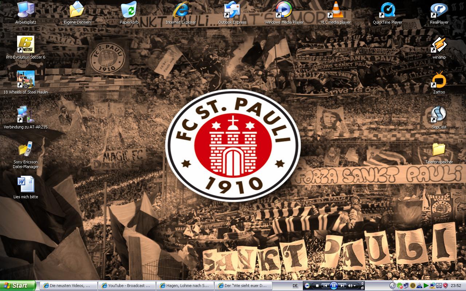Open the Windows Start menu
The height and width of the screenshot is (291, 466).
click(x=18, y=286)
